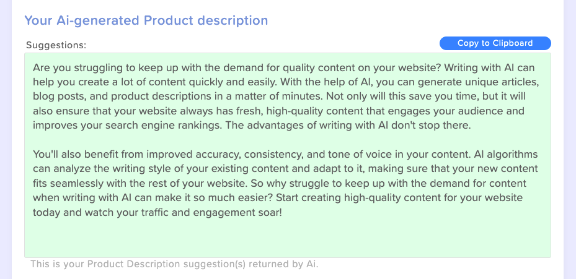The image size is (576, 279).
Task: Click the phrase "search engine rankings"
Action: [x=162, y=126]
